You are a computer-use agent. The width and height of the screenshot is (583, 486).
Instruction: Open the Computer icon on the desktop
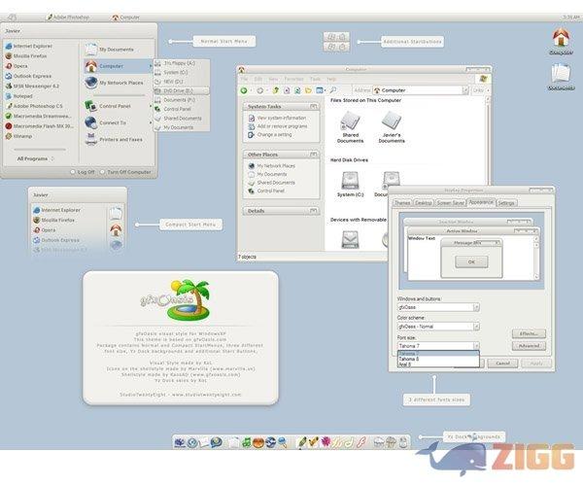(x=560, y=42)
